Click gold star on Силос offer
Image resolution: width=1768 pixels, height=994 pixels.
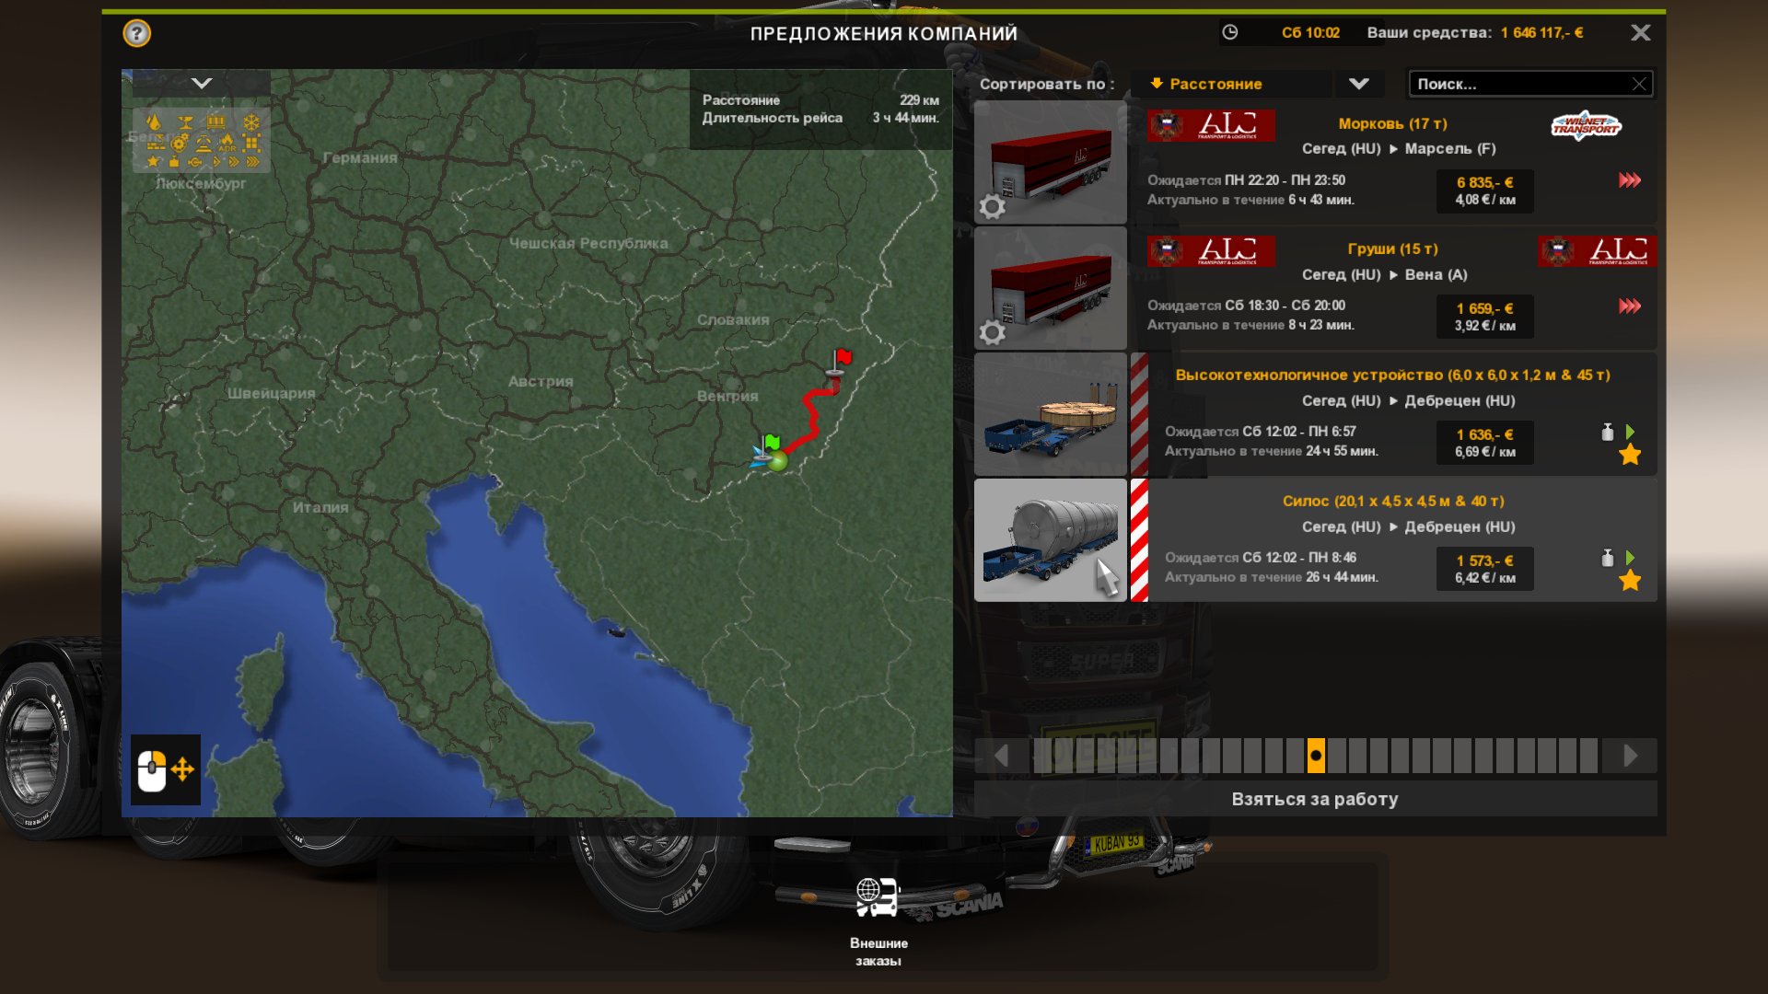click(1630, 581)
